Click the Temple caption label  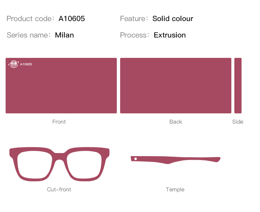pyautogui.click(x=175, y=190)
